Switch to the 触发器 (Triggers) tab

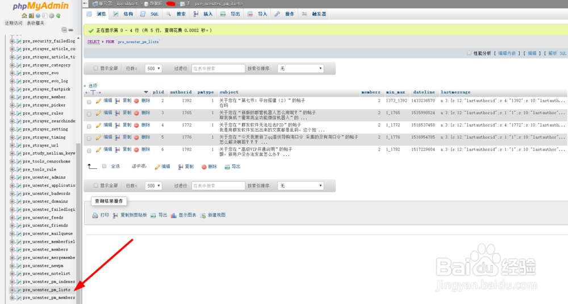315,14
